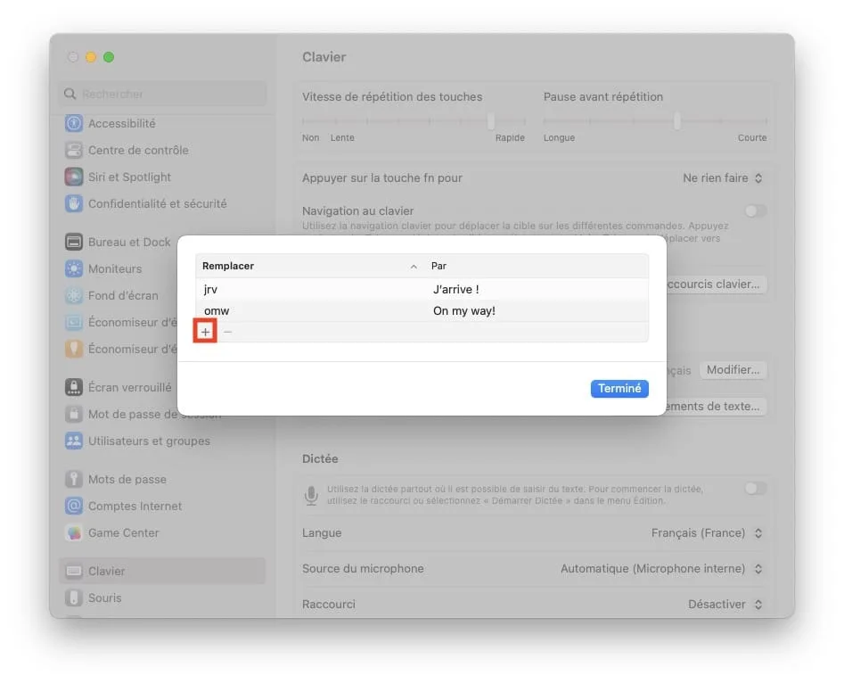Viewport: 844px width, 684px height.
Task: Click the yellow minimize window button
Action: [x=91, y=57]
